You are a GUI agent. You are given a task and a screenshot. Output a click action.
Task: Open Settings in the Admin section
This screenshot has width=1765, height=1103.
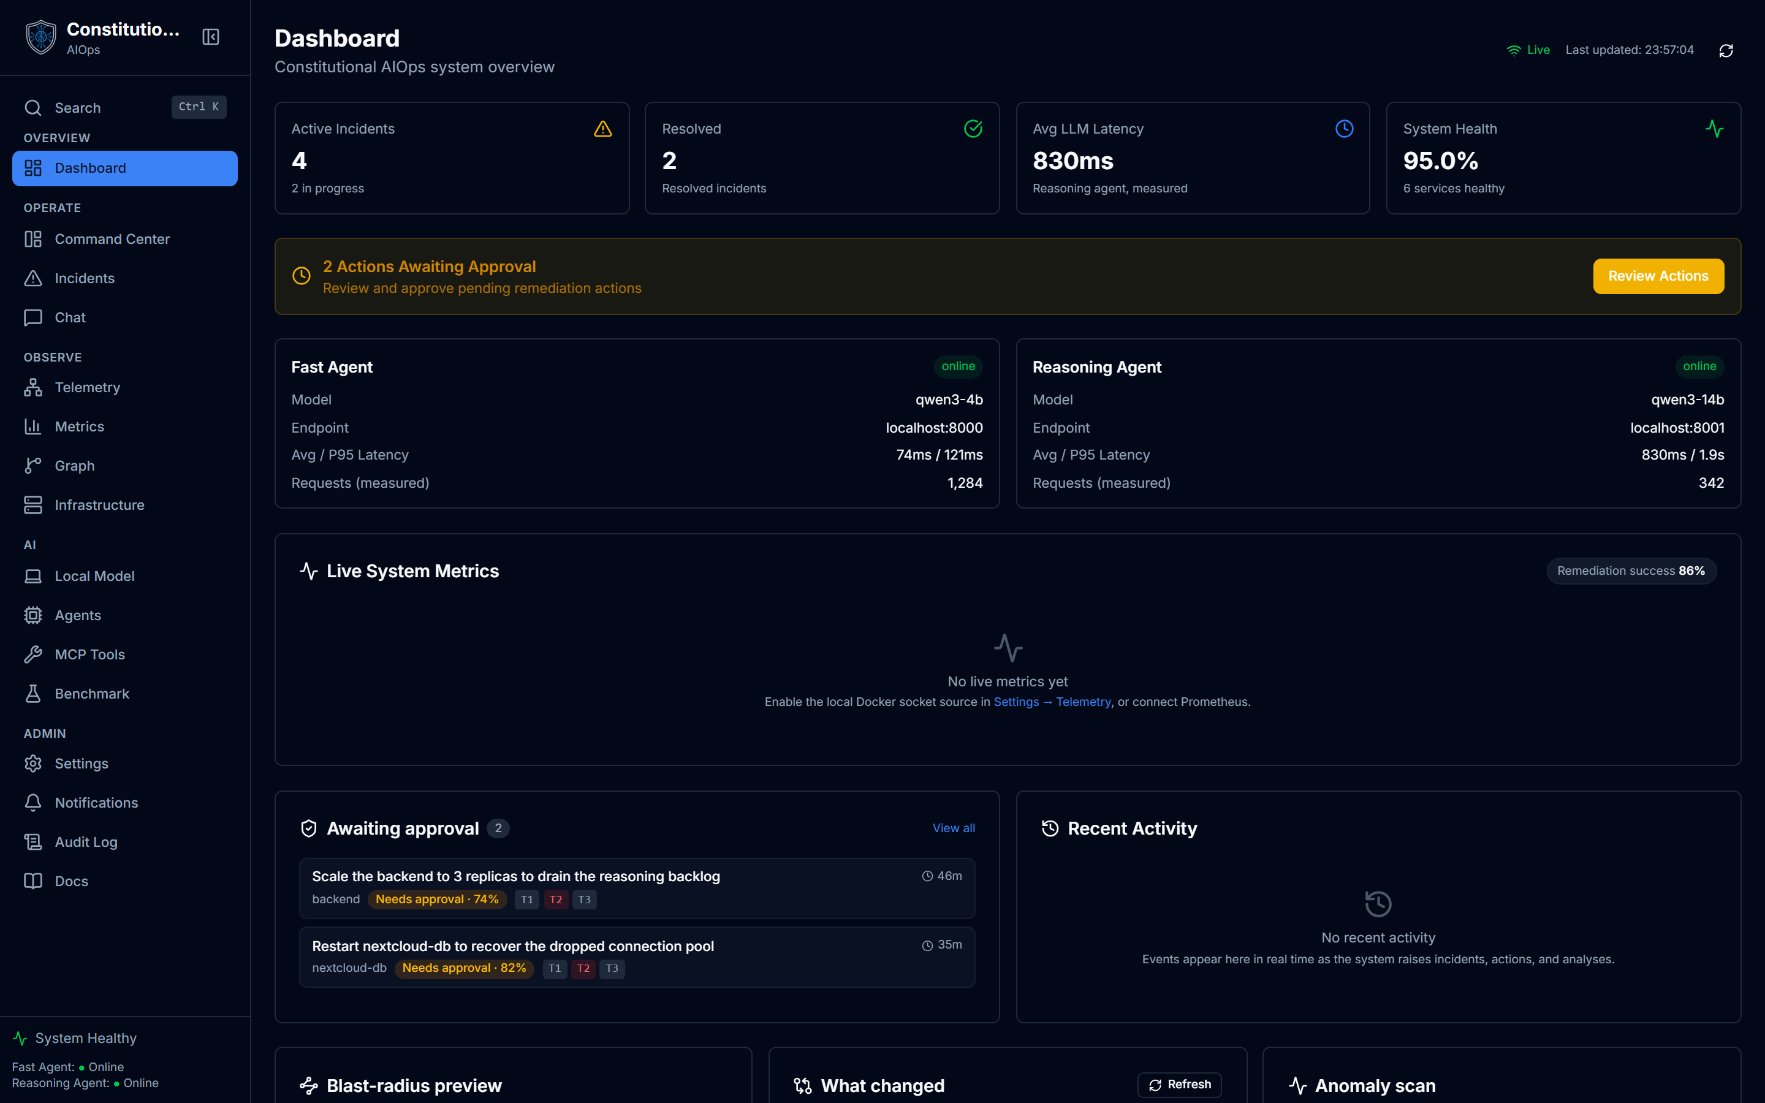[x=125, y=764]
